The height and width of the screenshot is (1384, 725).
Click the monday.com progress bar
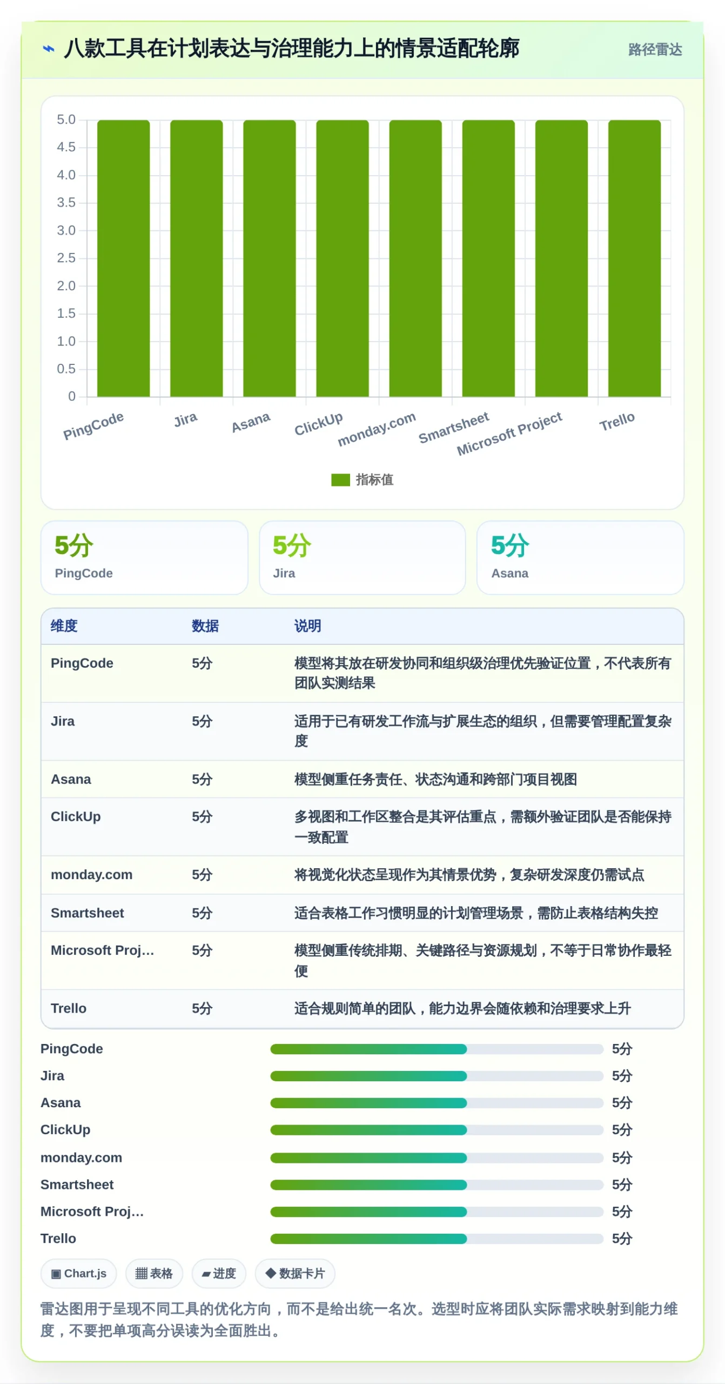click(437, 1157)
